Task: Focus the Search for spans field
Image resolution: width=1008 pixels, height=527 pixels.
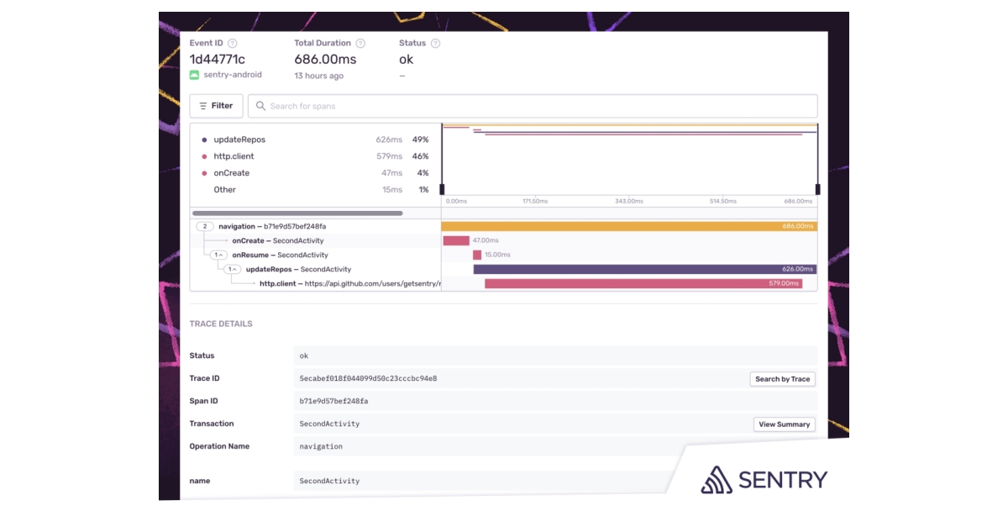Action: tap(538, 106)
